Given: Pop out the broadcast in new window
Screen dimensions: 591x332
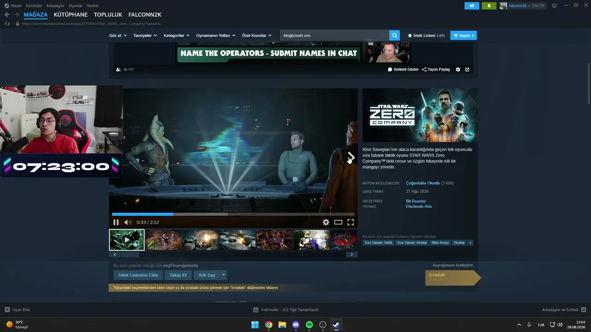Looking at the screenshot, I should (x=467, y=70).
